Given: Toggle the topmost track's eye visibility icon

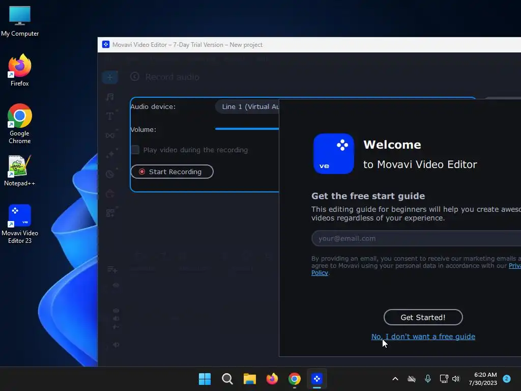Looking at the screenshot, I should (116, 285).
